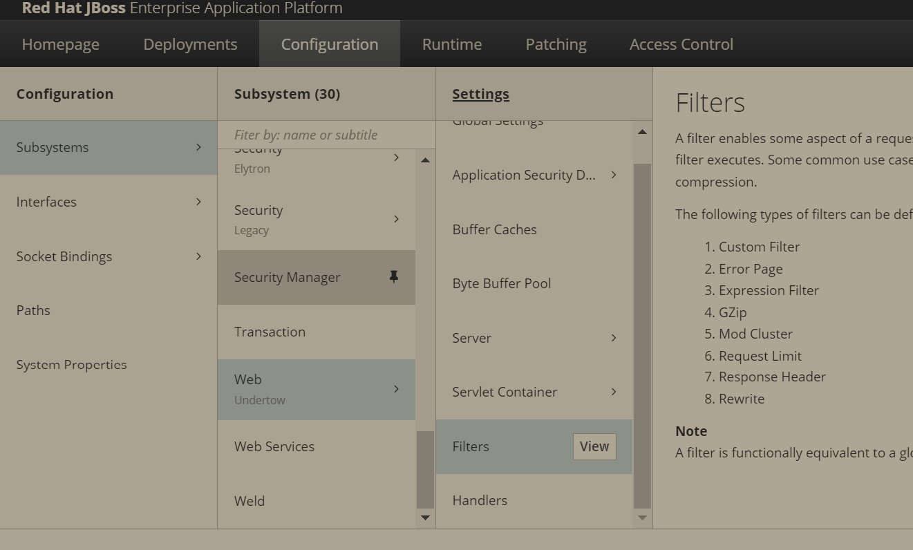Select Socket Bindings item

click(x=109, y=256)
